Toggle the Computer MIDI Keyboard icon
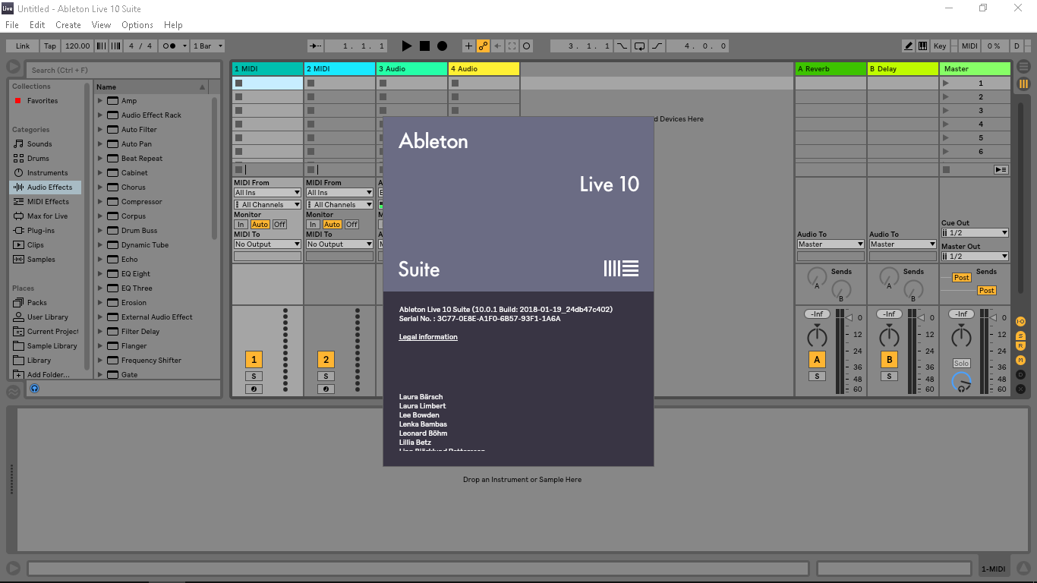This screenshot has height=583, width=1037. tap(922, 46)
